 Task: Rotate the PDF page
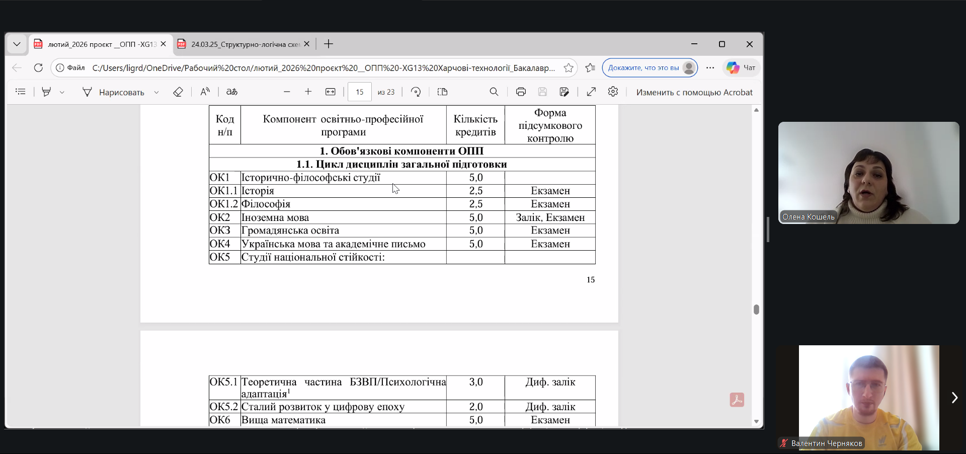point(416,92)
